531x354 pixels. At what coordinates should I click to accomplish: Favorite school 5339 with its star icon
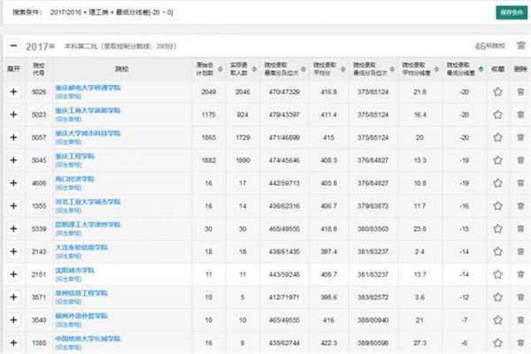[497, 229]
